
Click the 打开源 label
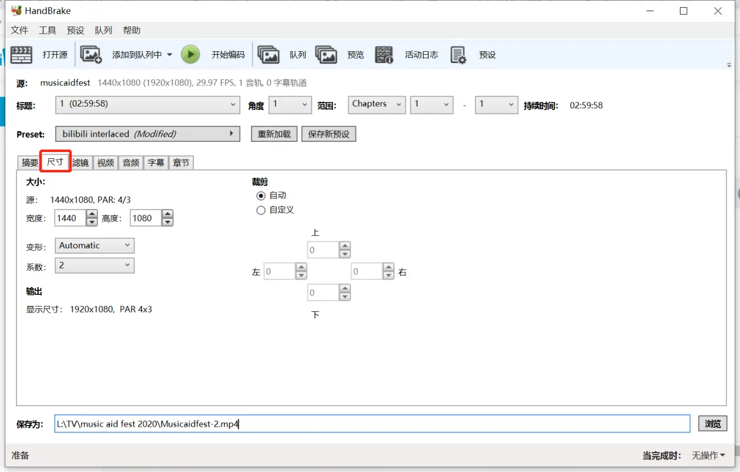(55, 55)
